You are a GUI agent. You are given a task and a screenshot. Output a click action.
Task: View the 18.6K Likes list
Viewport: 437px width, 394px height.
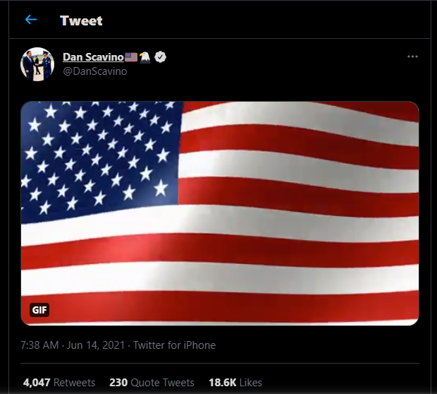(x=235, y=382)
